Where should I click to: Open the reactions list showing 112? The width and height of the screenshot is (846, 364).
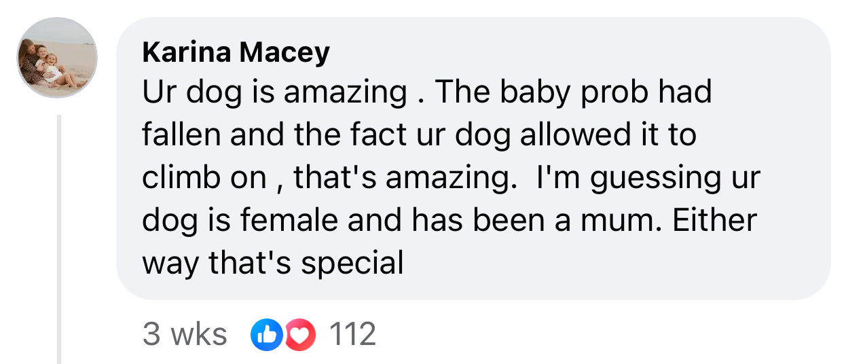coord(352,334)
